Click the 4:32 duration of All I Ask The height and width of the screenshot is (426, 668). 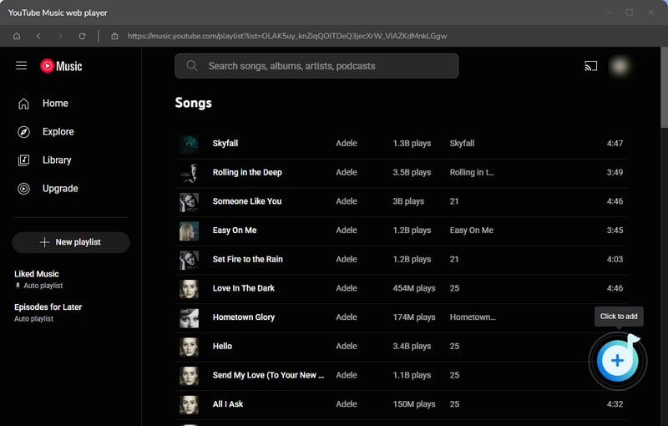click(x=615, y=404)
